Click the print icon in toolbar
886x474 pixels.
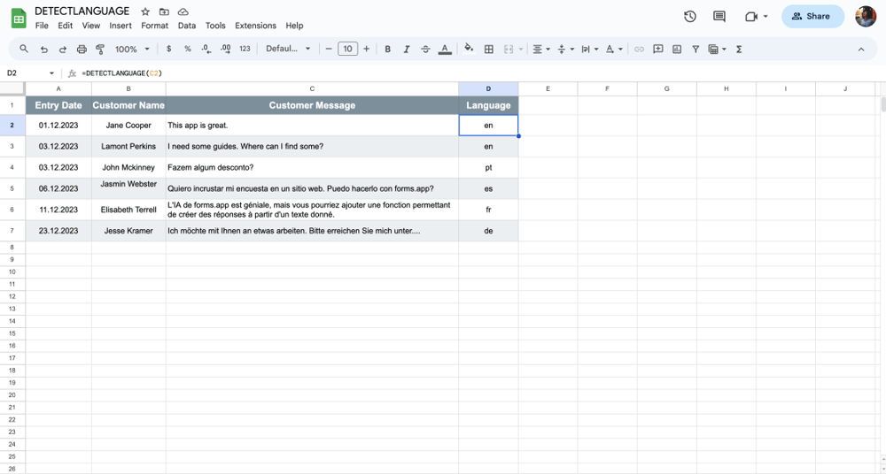point(82,50)
